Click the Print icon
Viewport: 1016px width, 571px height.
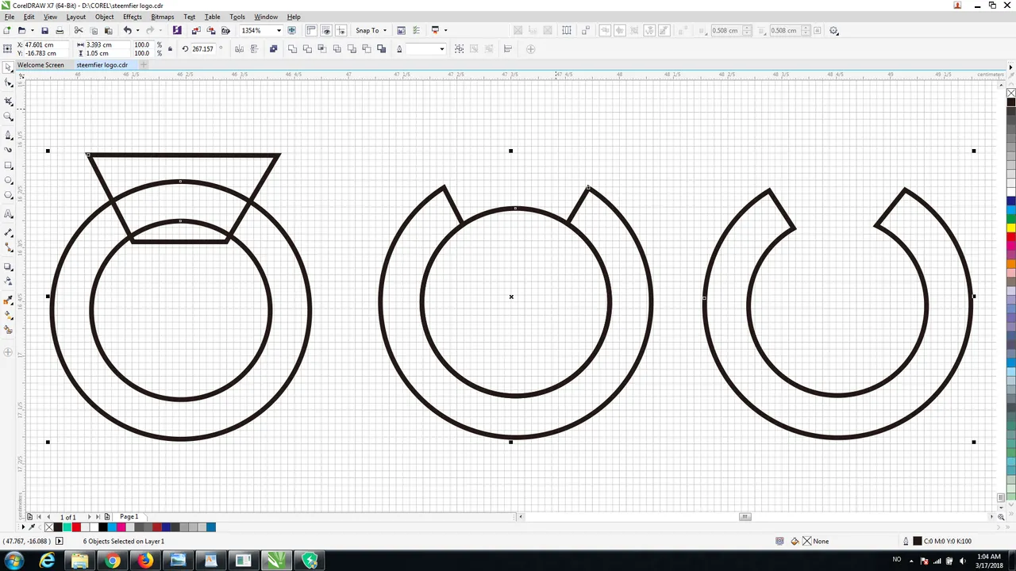tap(60, 30)
